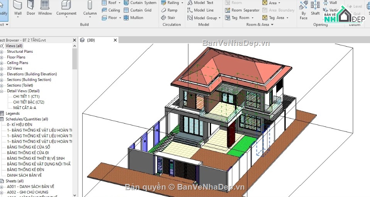Select Views (all) root node
Viewport: 370px width, 197px height.
click(x=14, y=46)
